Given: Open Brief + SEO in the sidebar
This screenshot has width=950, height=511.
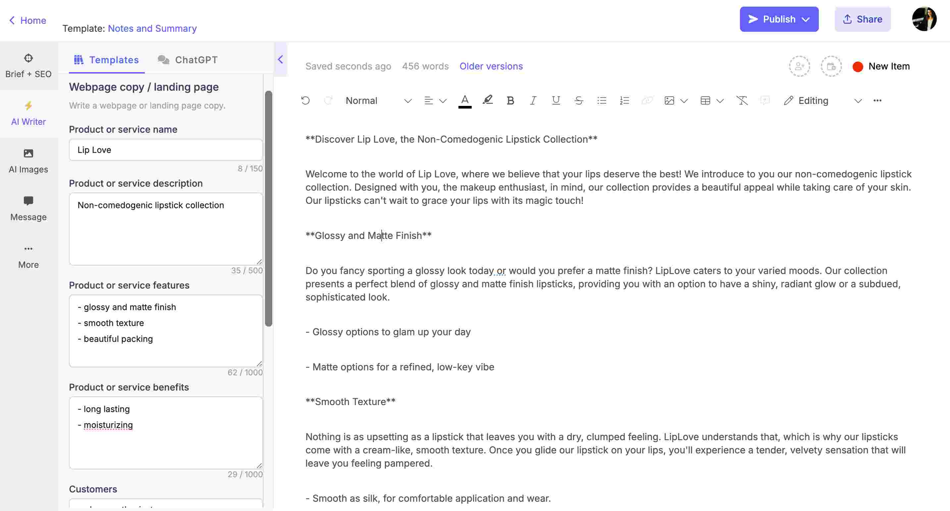Looking at the screenshot, I should coord(28,66).
